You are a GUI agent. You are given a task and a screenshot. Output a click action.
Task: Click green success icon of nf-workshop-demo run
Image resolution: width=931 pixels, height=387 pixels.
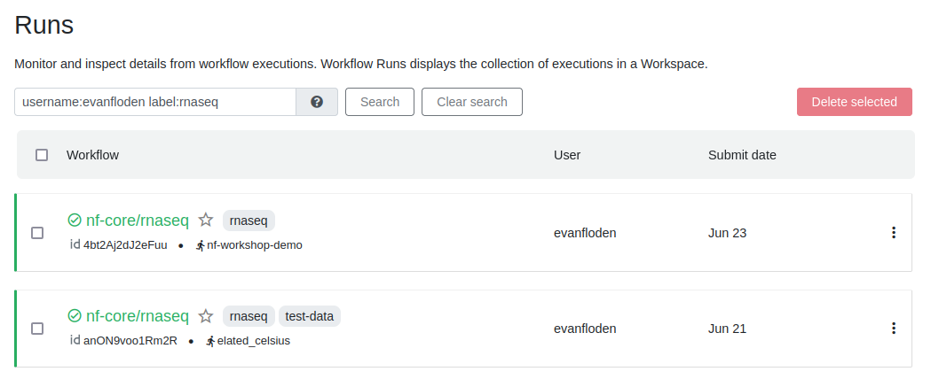coord(75,220)
